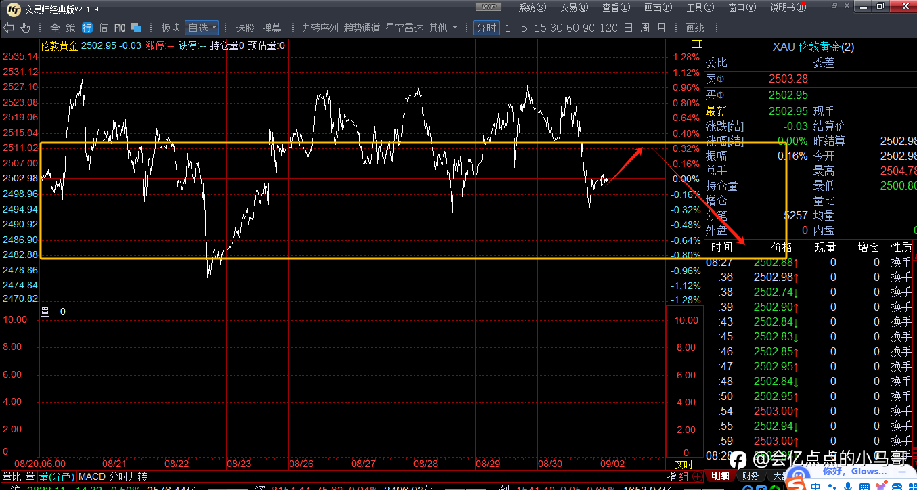Image resolution: width=917 pixels, height=490 pixels.
Task: Switch to the 明细 detail tab
Action: point(720,476)
